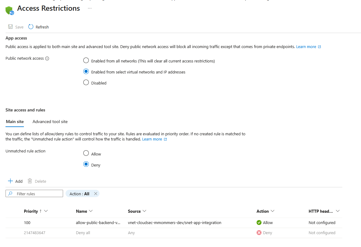Open the ellipsis more options menu
This screenshot has width=361, height=247.
click(x=90, y=8)
